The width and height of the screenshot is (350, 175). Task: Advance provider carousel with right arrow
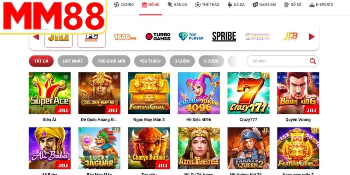[x=311, y=37]
